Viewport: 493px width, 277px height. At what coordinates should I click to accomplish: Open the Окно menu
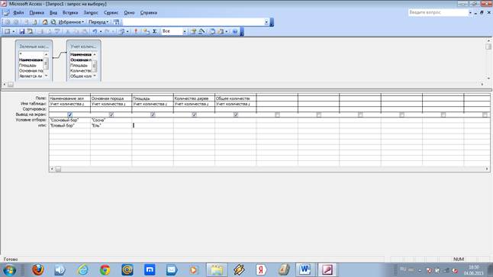pos(129,12)
